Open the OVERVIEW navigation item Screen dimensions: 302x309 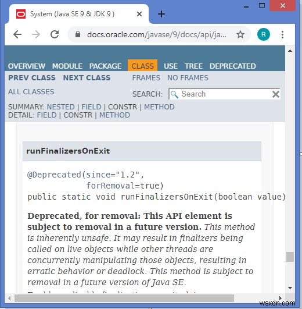[x=27, y=66]
